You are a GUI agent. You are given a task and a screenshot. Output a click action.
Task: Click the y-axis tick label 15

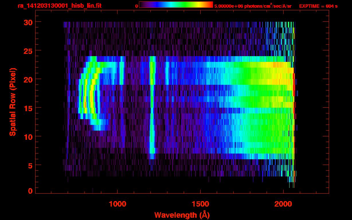click(28, 108)
